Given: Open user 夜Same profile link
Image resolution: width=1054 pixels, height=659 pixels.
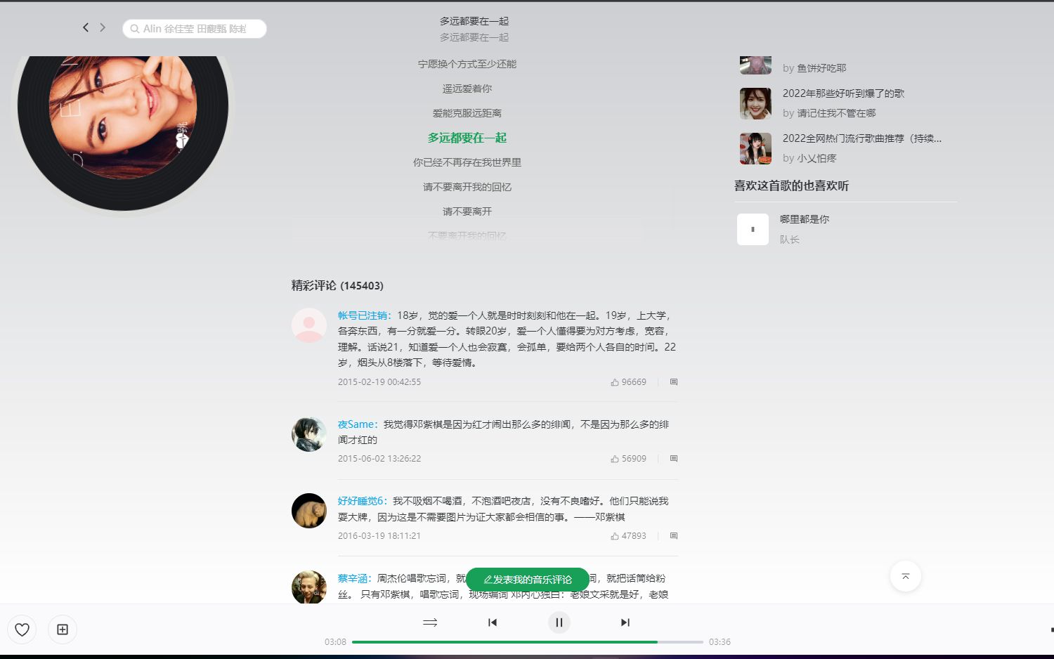Looking at the screenshot, I should [356, 424].
